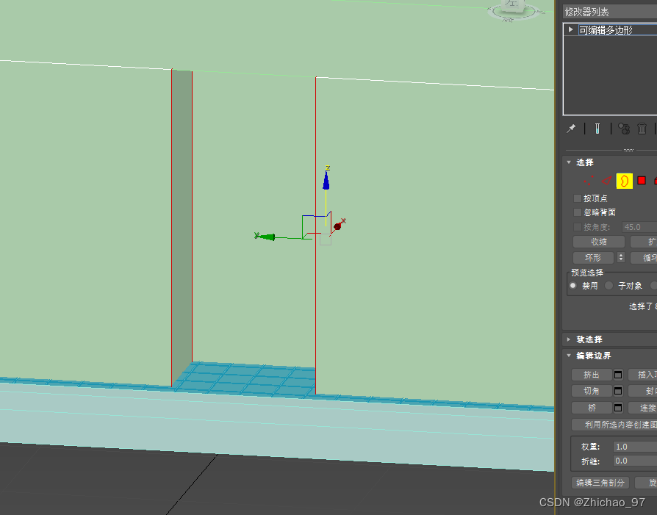Enable the 按顶点 checkbox
657x515 pixels.
(x=578, y=198)
